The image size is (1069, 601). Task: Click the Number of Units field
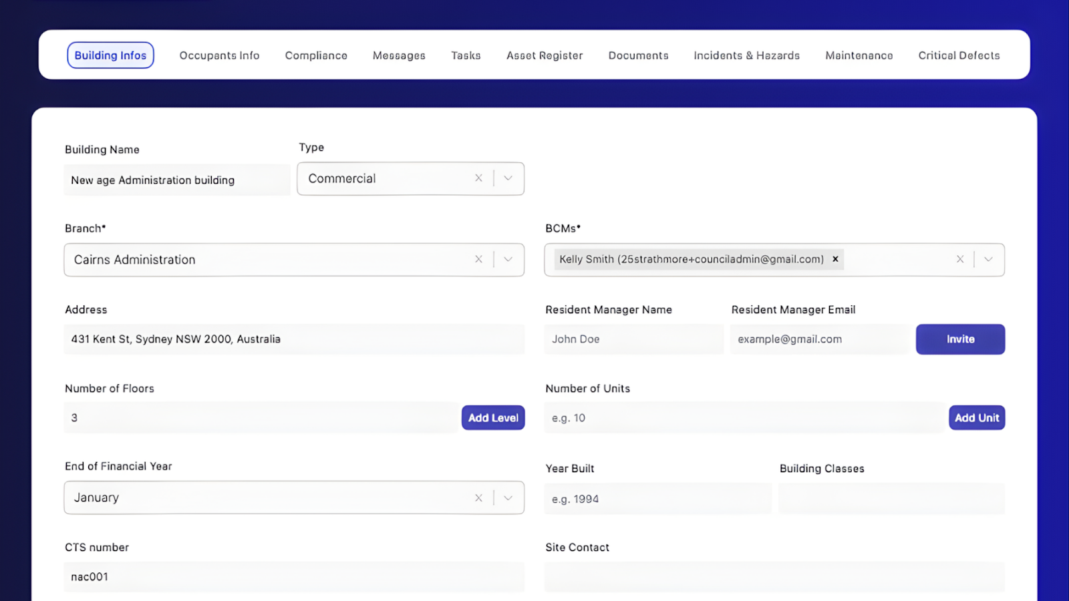click(744, 418)
